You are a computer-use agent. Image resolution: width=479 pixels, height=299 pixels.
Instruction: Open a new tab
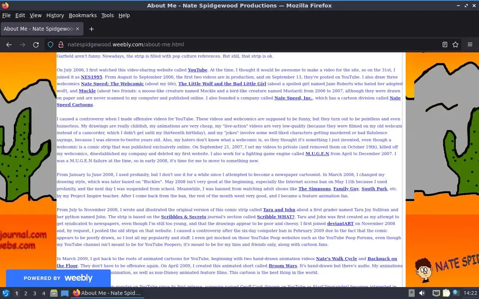pyautogui.click(x=91, y=29)
